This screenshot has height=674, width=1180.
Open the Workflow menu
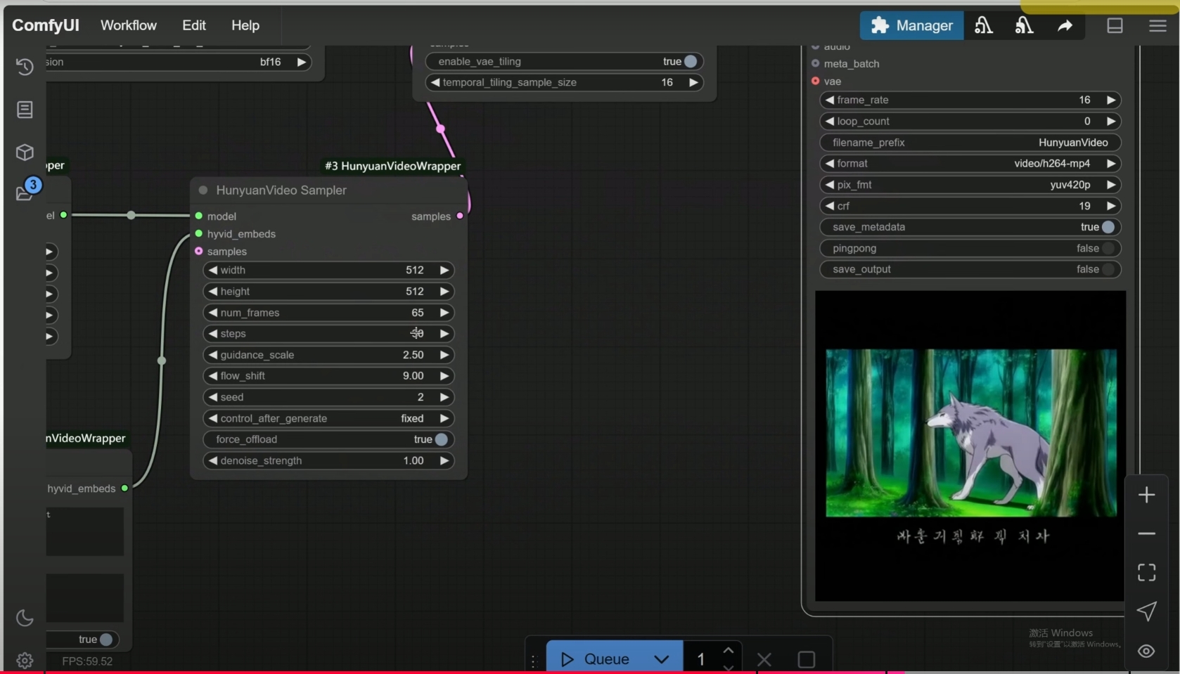coord(129,25)
